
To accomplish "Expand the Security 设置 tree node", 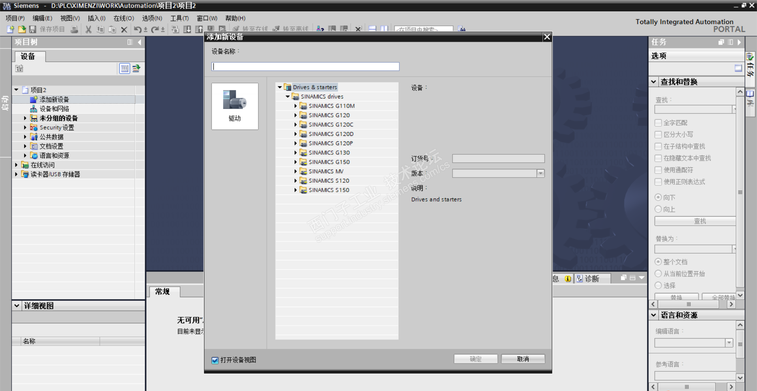I will [x=25, y=128].
